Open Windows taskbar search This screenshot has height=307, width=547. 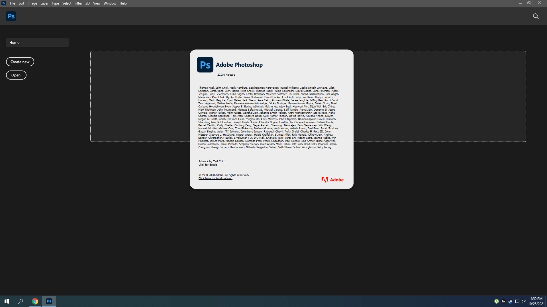(21, 301)
